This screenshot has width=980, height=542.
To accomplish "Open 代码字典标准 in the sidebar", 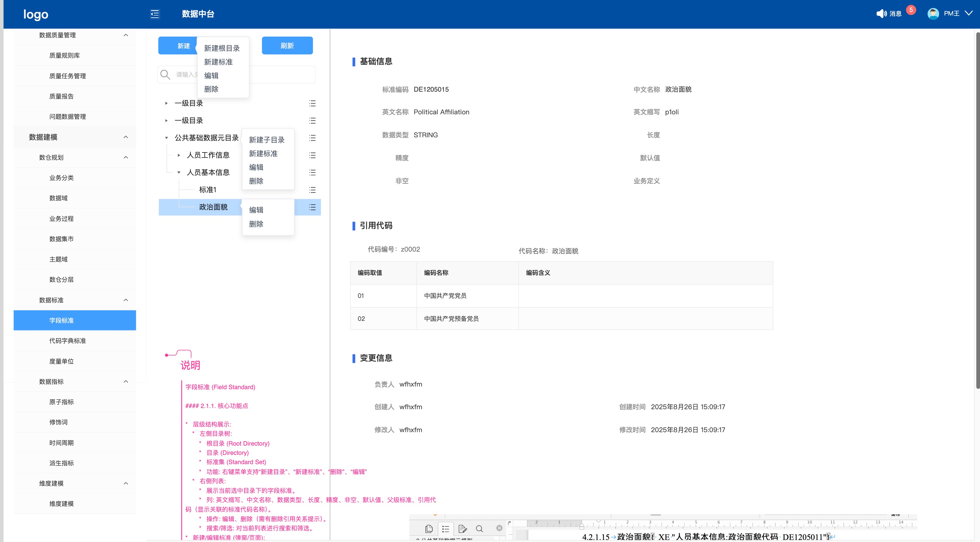I will point(75,341).
